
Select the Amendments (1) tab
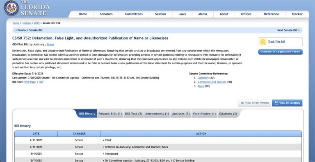point(157,114)
